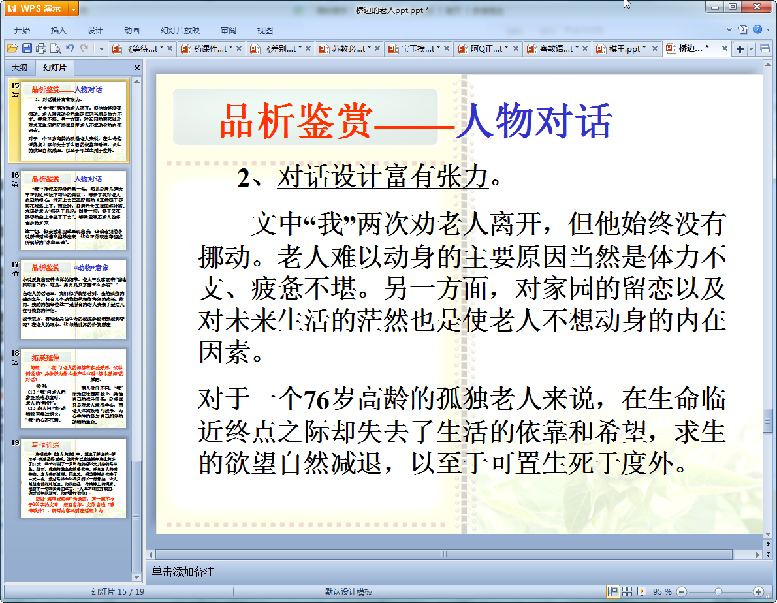Click the new tab plus button
Screen dimensions: 777x603
click(740, 48)
